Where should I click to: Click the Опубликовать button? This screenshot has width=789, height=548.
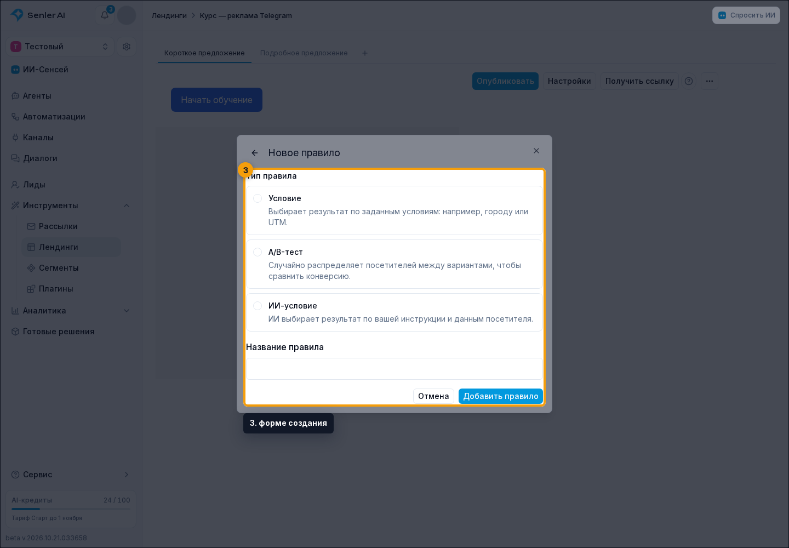point(505,81)
